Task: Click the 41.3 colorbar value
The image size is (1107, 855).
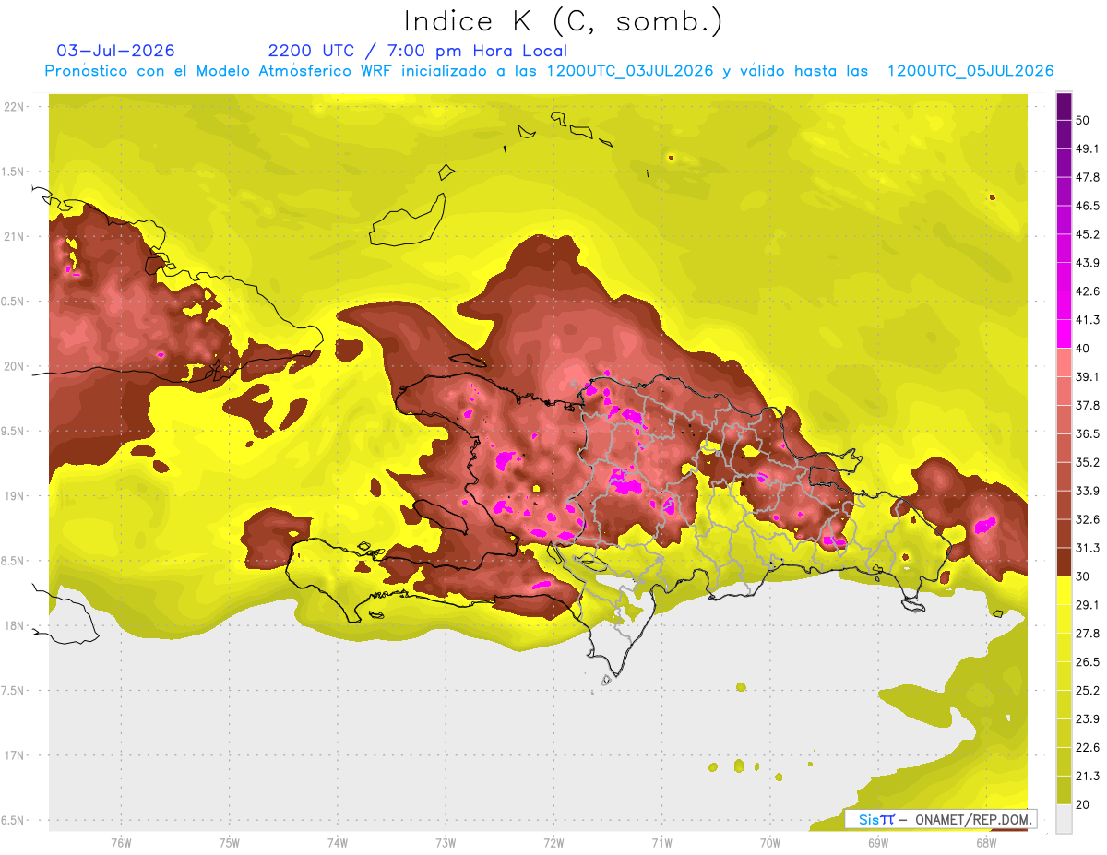Action: point(1088,320)
